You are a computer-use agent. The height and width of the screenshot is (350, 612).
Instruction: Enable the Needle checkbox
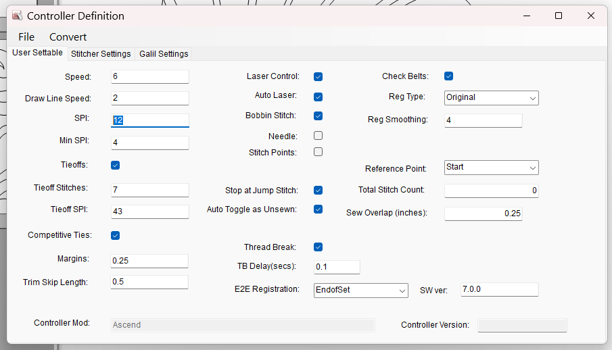[318, 135]
